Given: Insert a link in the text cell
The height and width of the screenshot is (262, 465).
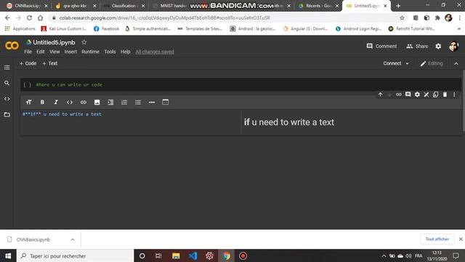Looking at the screenshot, I should click(x=84, y=102).
